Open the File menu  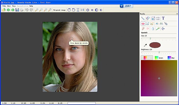(x=4, y=6)
